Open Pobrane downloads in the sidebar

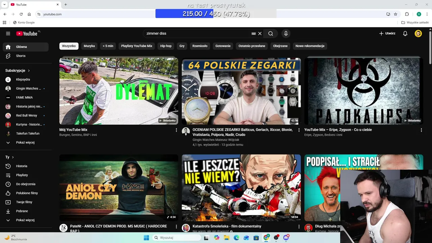click(26, 211)
